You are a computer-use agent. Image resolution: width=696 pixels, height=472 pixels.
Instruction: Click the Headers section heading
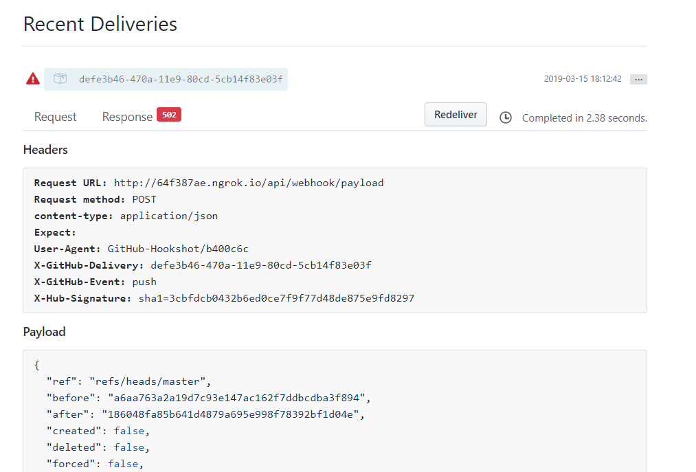[45, 150]
